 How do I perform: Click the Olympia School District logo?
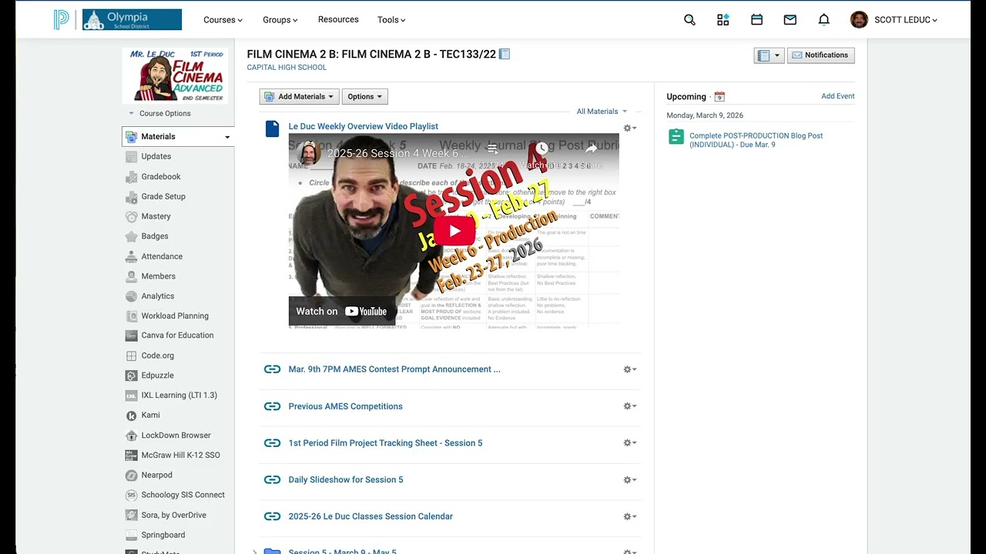point(132,19)
